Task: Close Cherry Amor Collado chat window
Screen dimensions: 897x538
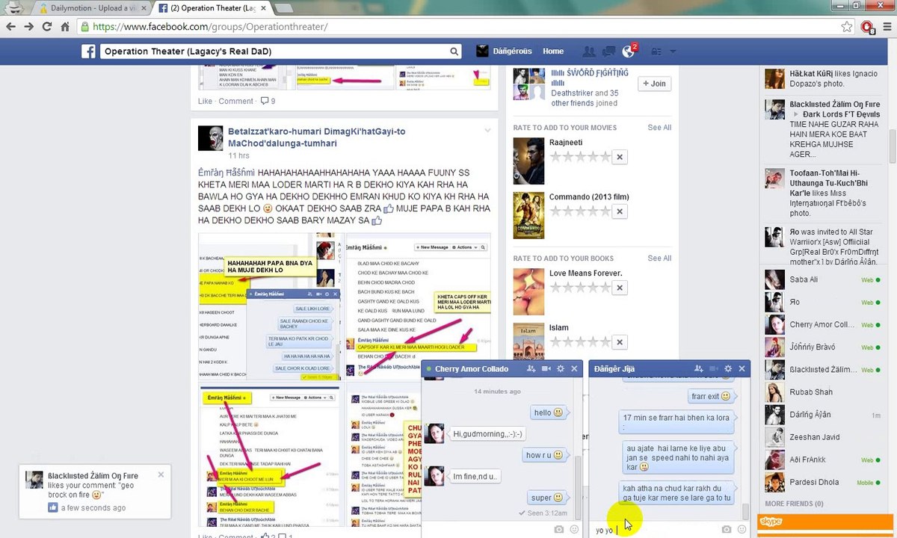Action: tap(574, 368)
